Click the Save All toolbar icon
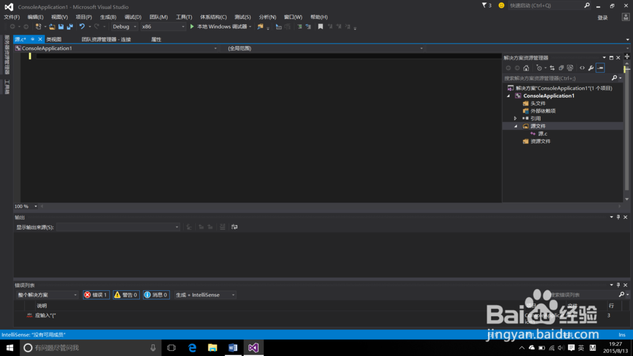The width and height of the screenshot is (633, 356). [x=69, y=27]
